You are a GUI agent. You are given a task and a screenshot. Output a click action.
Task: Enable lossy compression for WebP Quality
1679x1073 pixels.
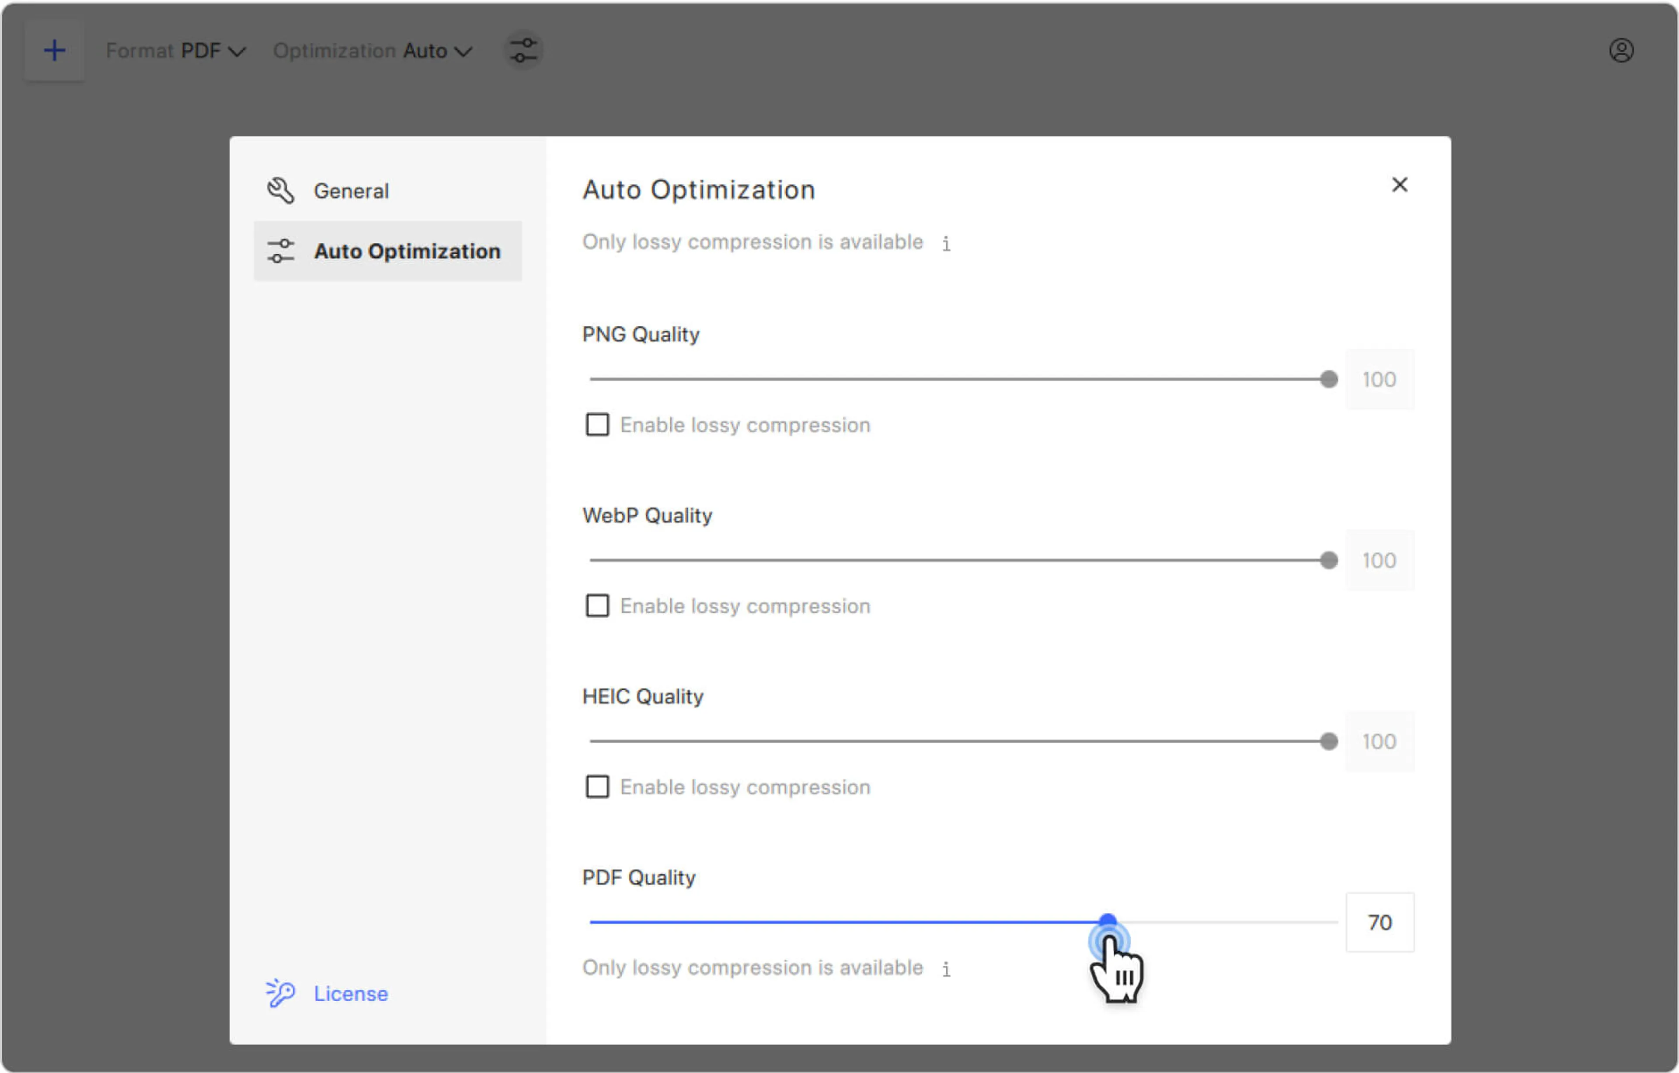point(597,605)
